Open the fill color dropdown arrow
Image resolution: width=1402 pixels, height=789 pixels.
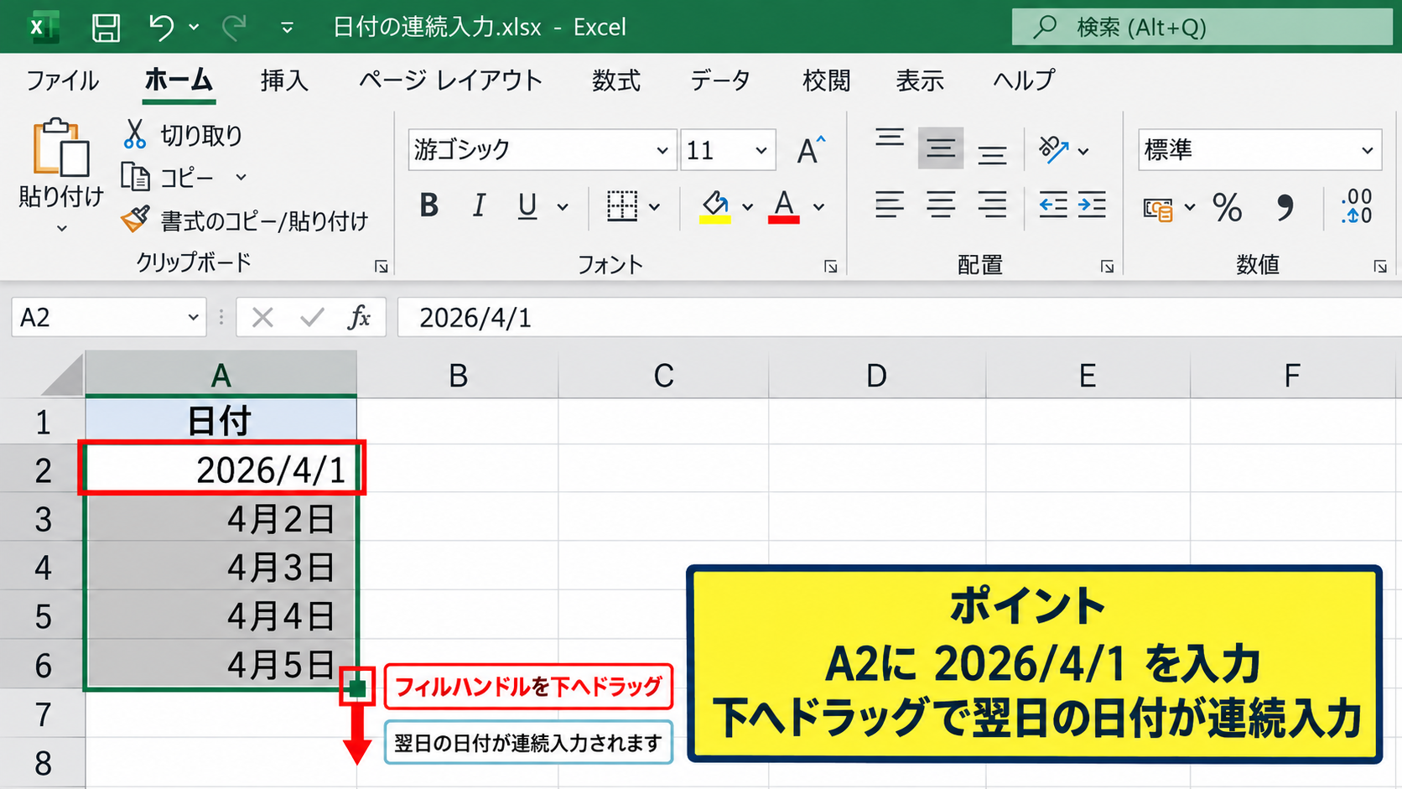(747, 207)
